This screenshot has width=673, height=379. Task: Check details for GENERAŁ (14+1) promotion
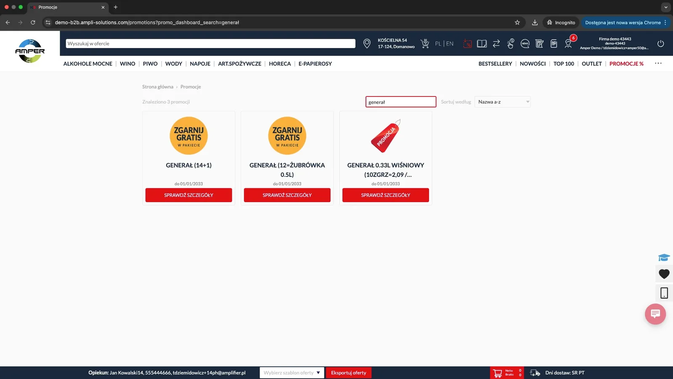189,195
